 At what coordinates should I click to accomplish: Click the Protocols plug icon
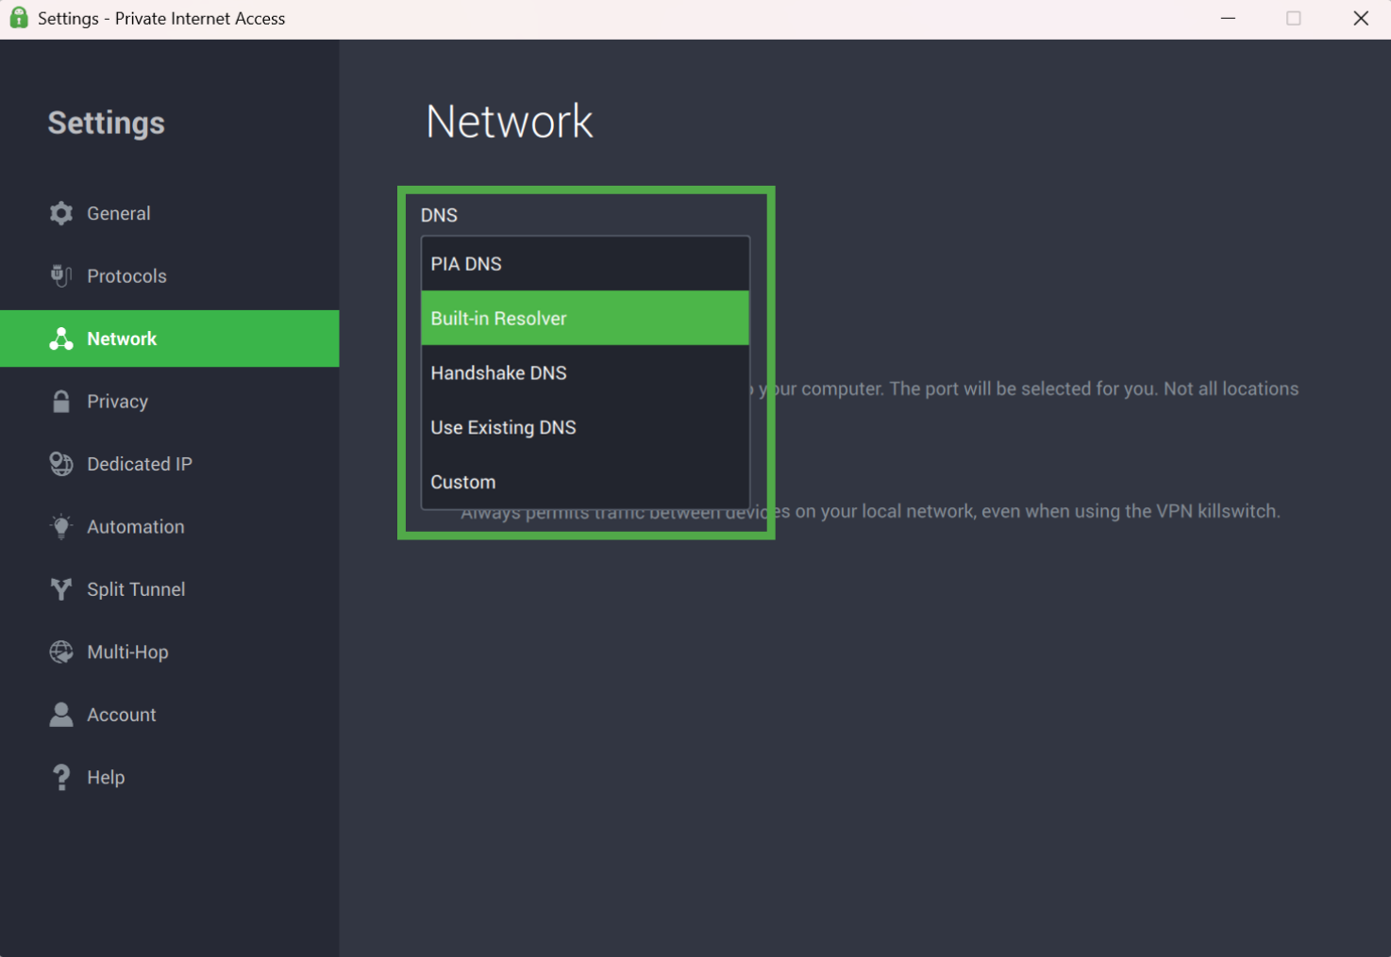click(61, 275)
